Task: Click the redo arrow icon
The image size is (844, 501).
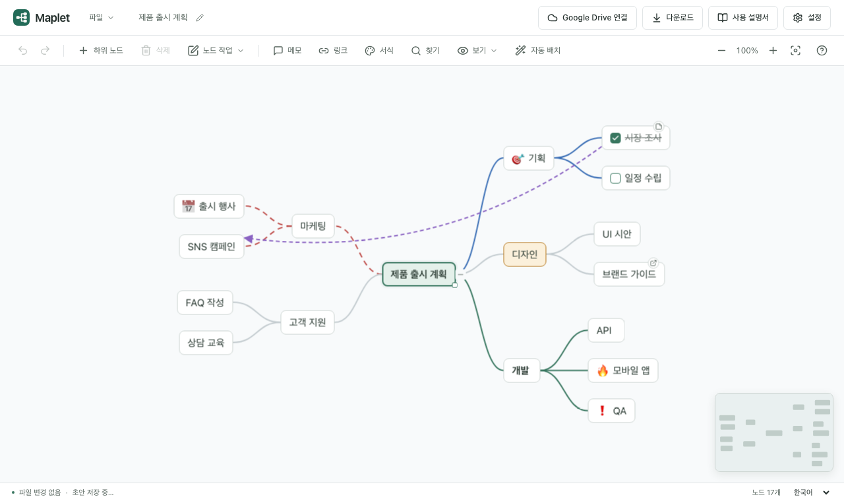Action: click(x=45, y=51)
